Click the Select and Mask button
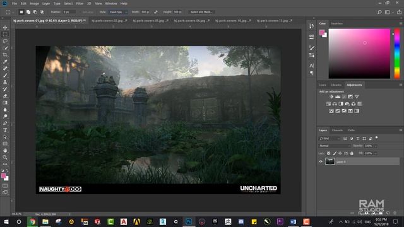Viewport: 404px width, 227px height. (201, 12)
